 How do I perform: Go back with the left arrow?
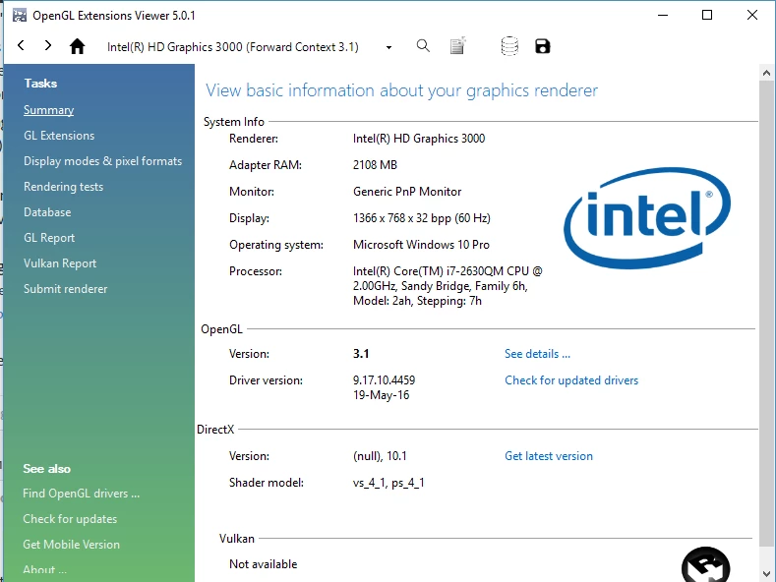click(21, 45)
